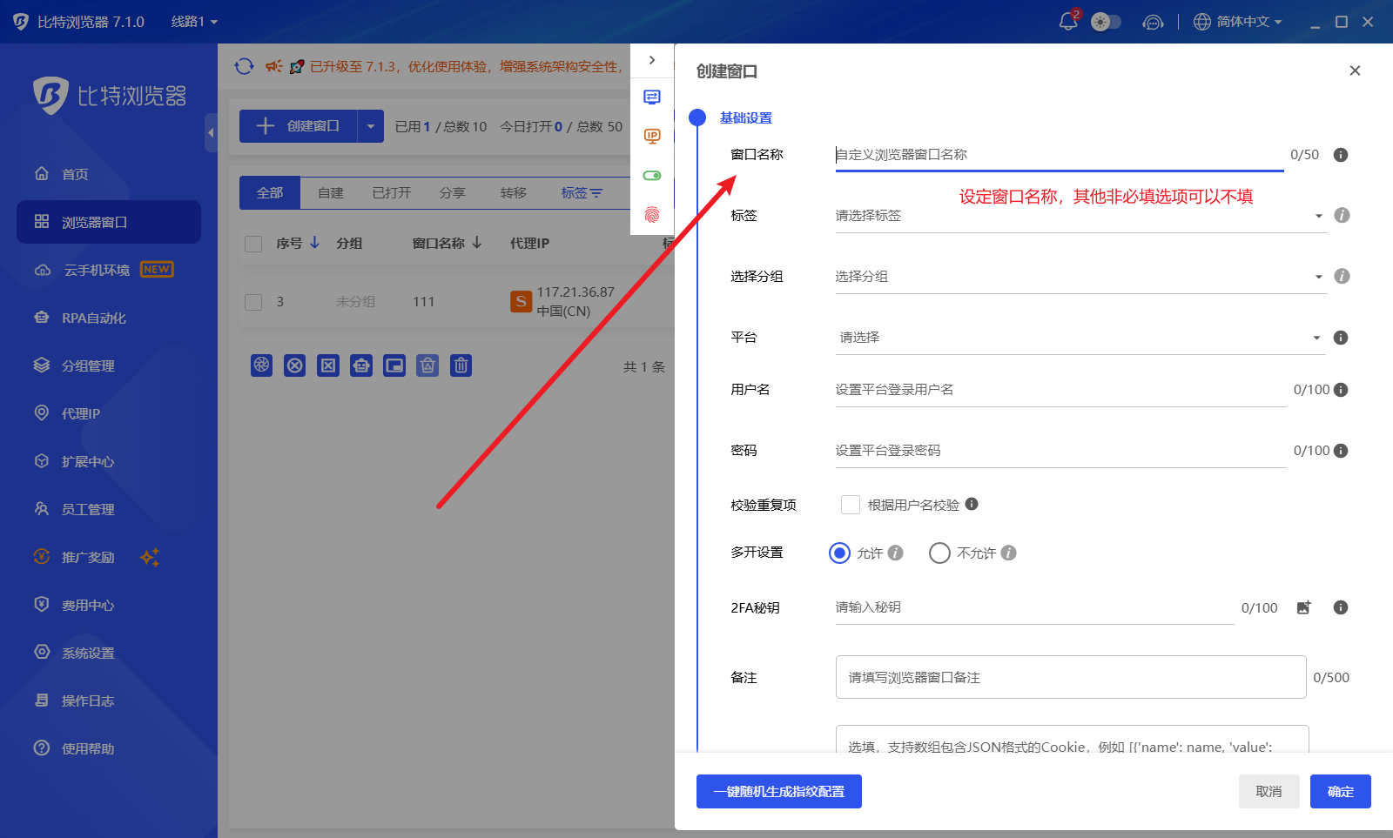Close the 创建窗口 dialog
Viewport: 1393px width, 838px height.
(1355, 70)
